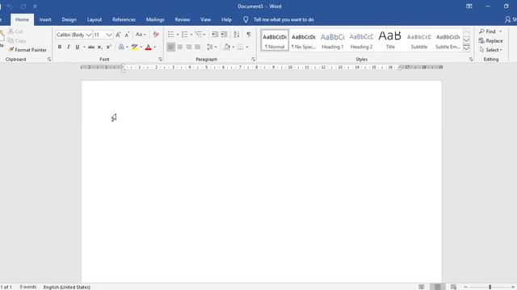Toggle Show/Hide paragraph marks
The width and height of the screenshot is (517, 290).
pos(249,35)
